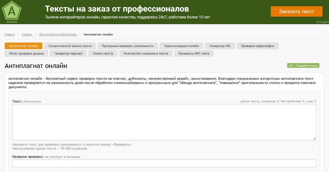The image size is (329, 172).
Task: Open the Проверка орфографии tab
Action: [x=257, y=46]
